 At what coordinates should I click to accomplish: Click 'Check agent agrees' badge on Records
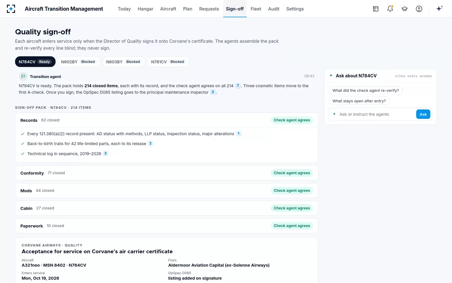292,120
